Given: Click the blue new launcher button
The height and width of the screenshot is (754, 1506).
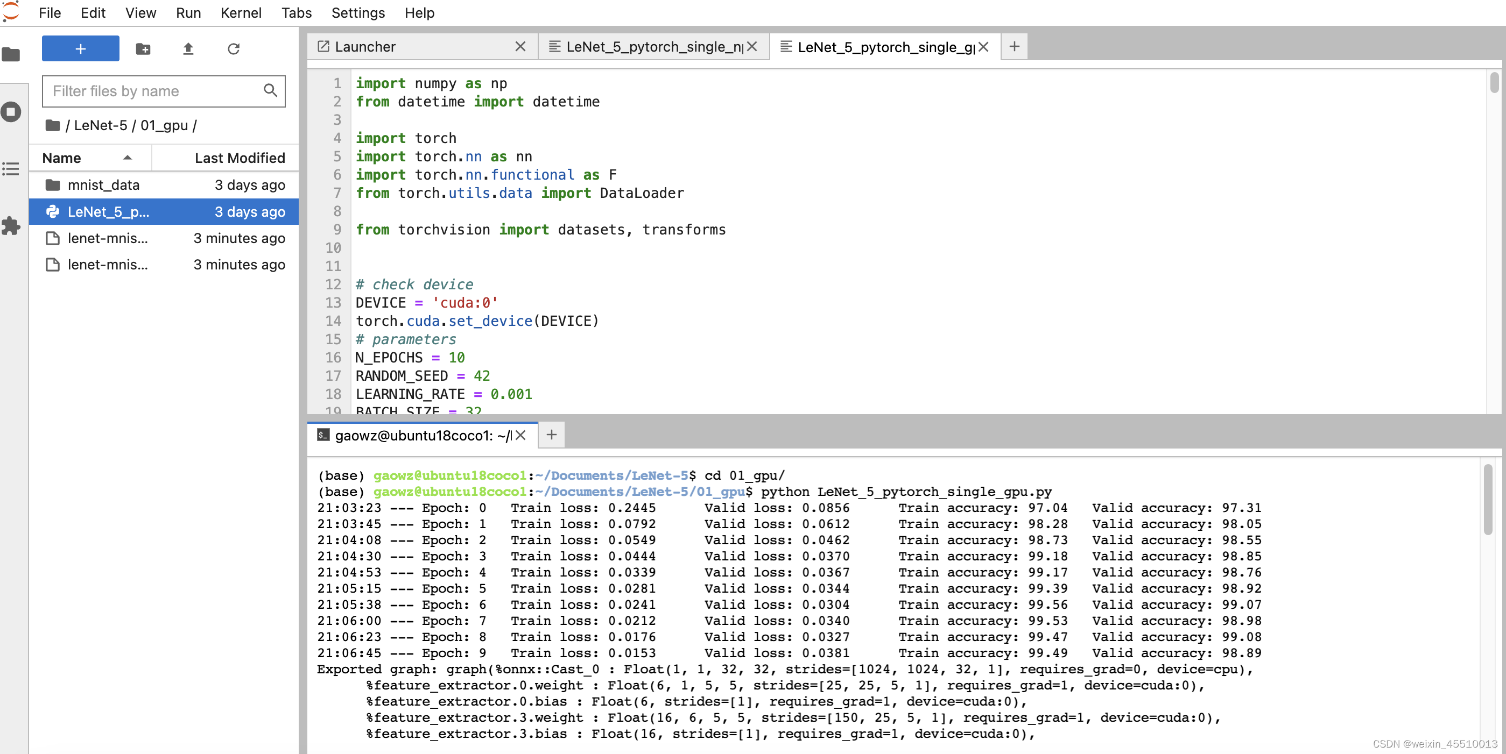Looking at the screenshot, I should (80, 48).
